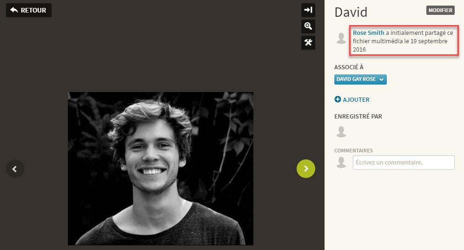
Task: Click the black and white David photo
Action: point(161,169)
